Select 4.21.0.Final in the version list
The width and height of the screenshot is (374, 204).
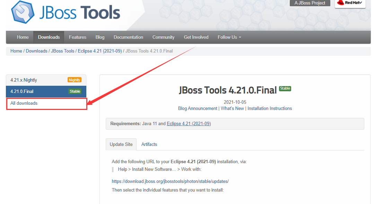coord(46,91)
